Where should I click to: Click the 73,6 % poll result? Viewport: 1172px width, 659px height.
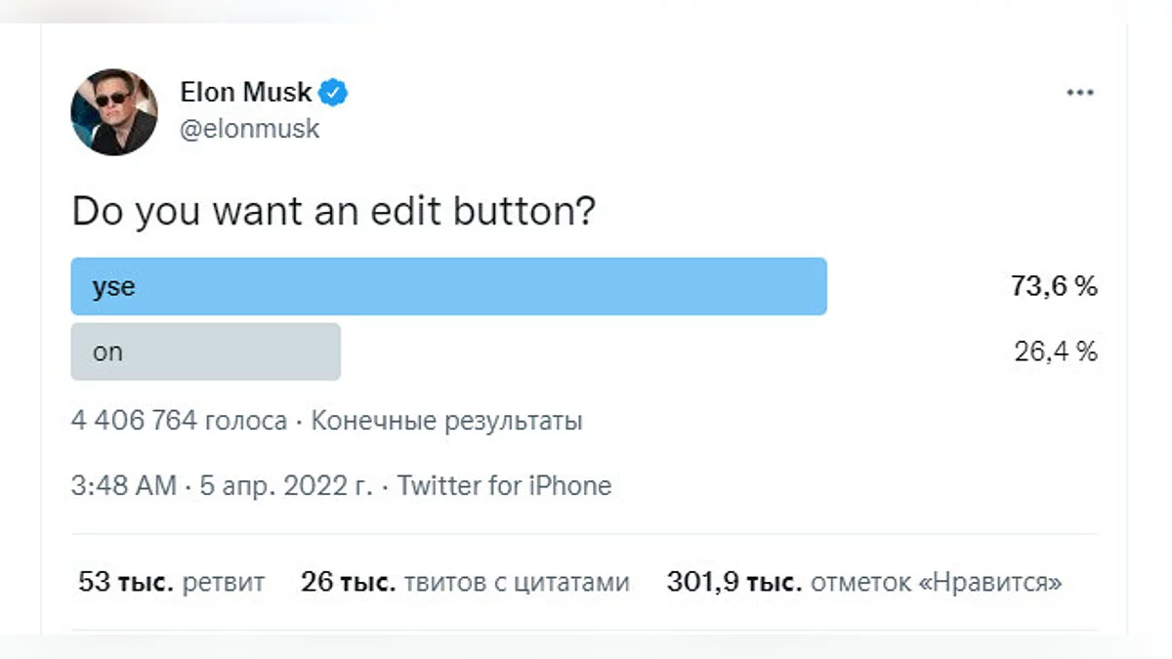pyautogui.click(x=1054, y=286)
